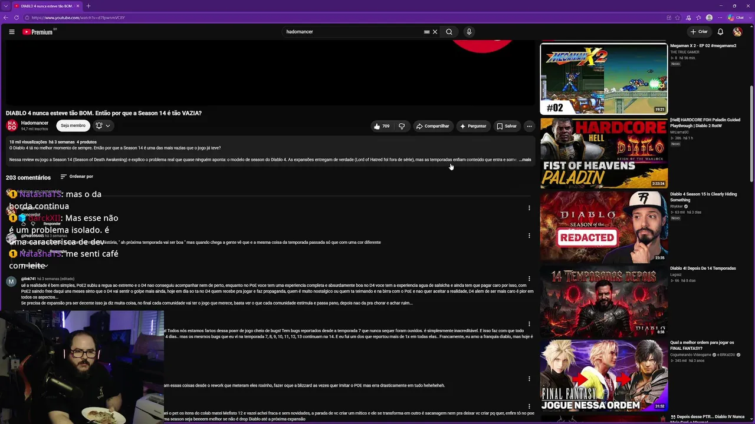Image resolution: width=755 pixels, height=424 pixels.
Task: Open the menu for the @Pedro96445 comment
Action: click(529, 236)
